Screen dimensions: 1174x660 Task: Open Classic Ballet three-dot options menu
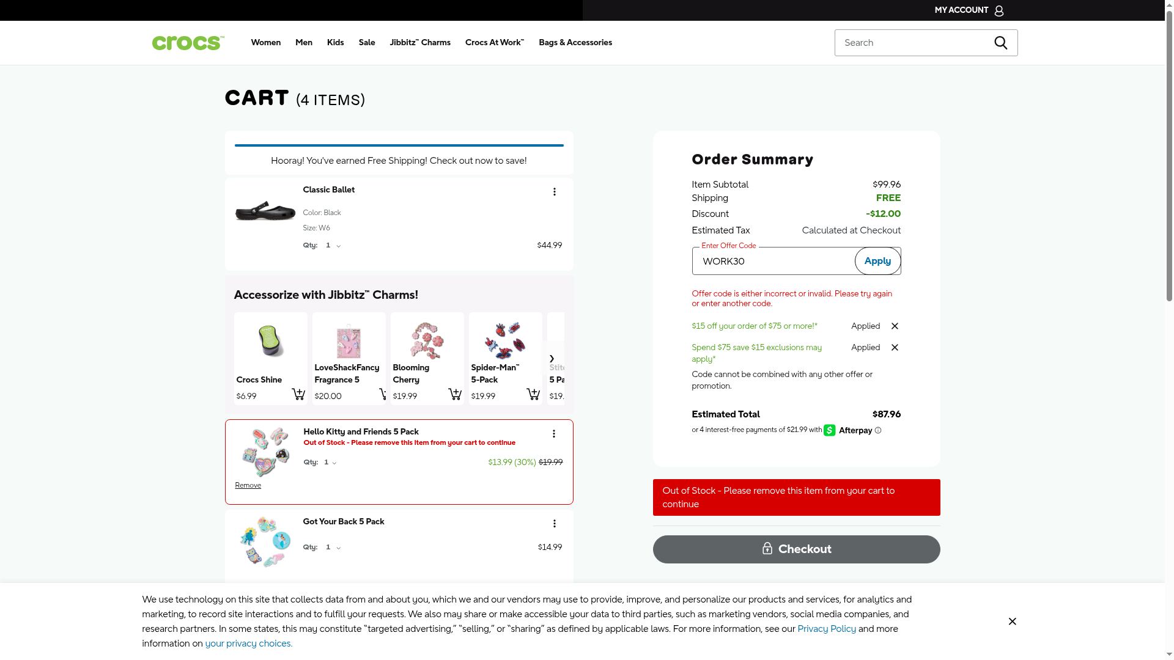pyautogui.click(x=554, y=192)
